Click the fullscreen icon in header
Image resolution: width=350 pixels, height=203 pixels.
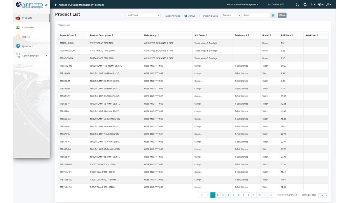297,5
